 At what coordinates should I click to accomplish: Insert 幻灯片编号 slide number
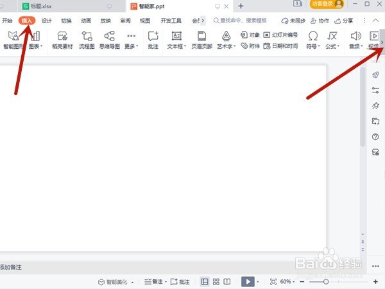pyautogui.click(x=280, y=35)
